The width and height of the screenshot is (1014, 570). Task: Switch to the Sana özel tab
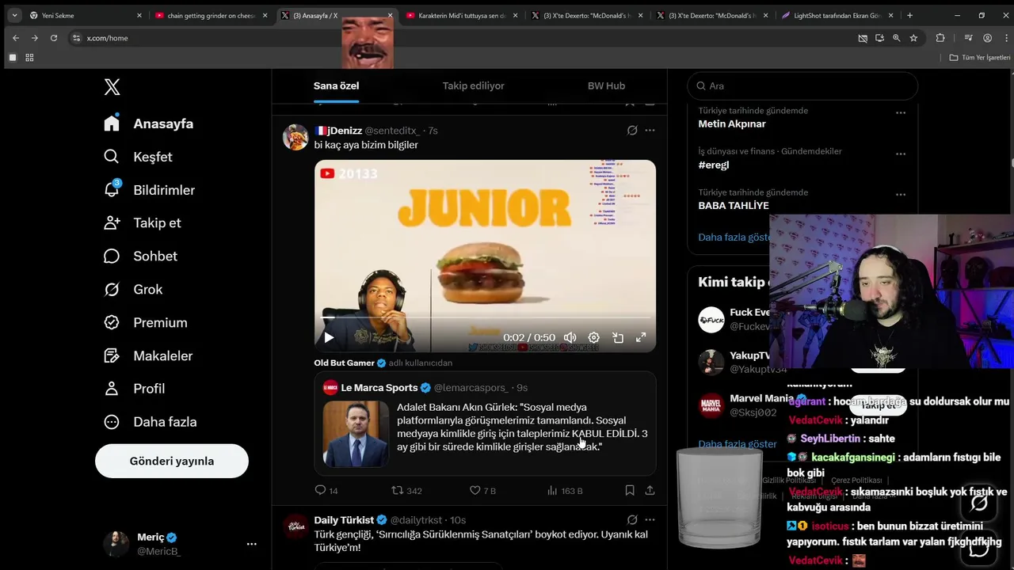[x=336, y=85]
